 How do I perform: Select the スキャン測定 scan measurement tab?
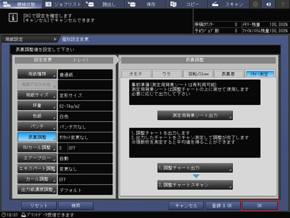click(260, 74)
